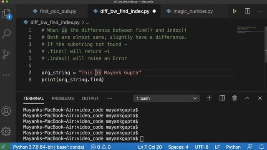Click comment '# If the substring not found –'
This screenshot has height=150, width=267.
(84, 44)
